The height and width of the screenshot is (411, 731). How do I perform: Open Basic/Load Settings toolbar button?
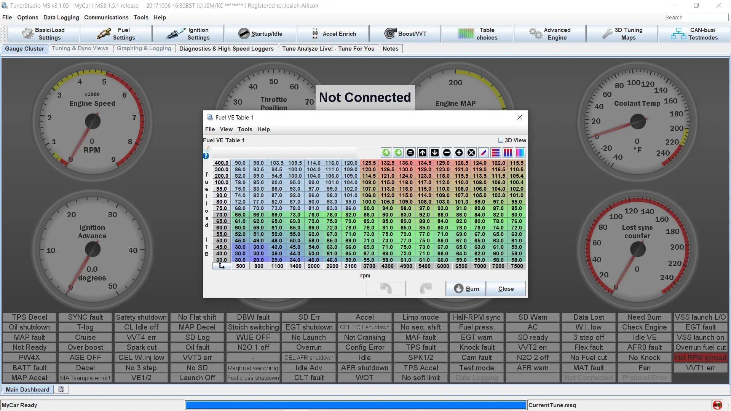click(x=43, y=33)
